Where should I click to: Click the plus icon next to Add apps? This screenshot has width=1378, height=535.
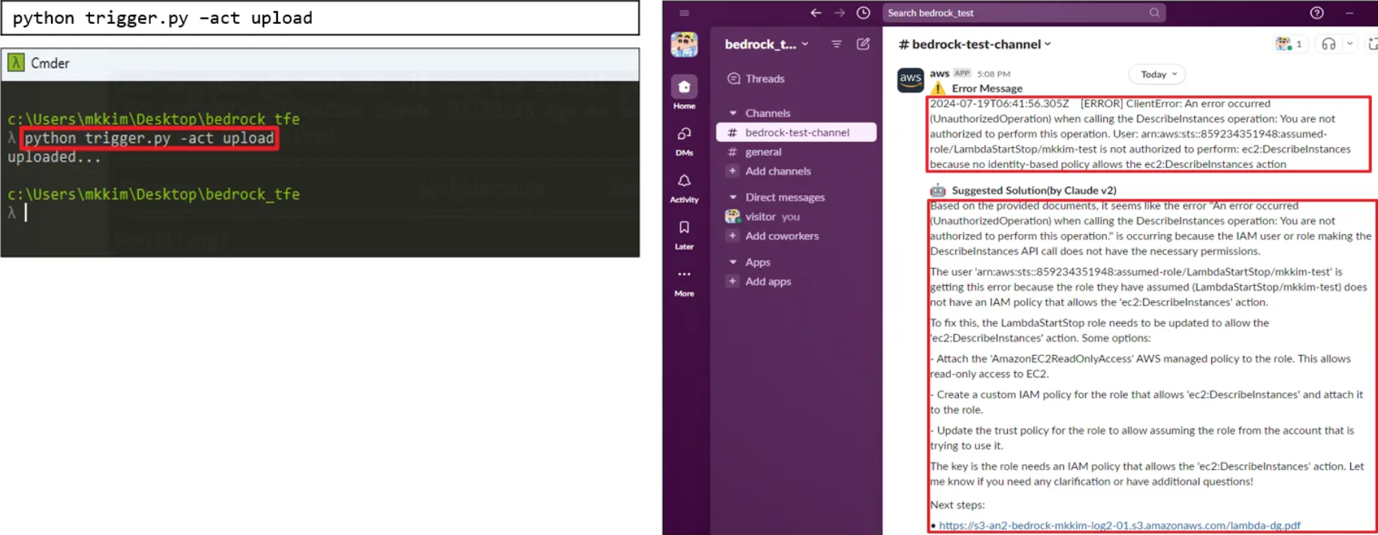(x=732, y=281)
